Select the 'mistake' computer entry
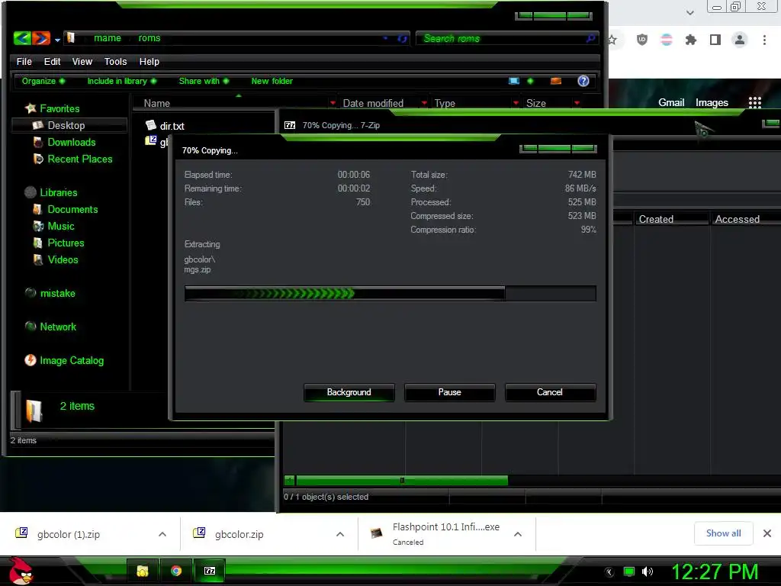 click(57, 293)
